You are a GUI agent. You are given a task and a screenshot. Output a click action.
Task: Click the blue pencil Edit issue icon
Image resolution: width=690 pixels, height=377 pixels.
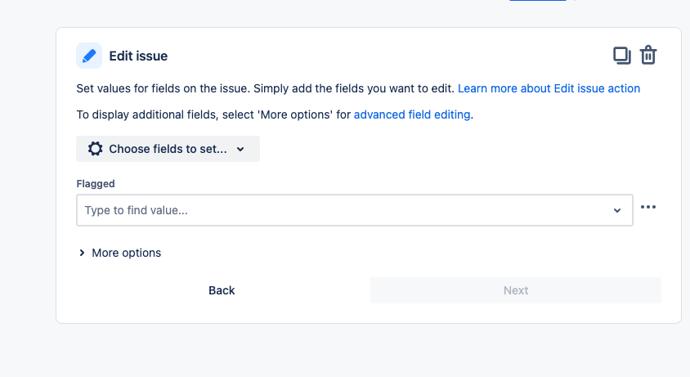[x=89, y=56]
